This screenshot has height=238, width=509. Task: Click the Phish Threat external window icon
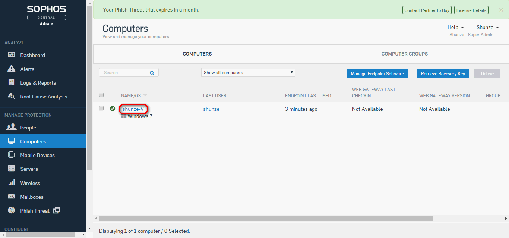[57, 210]
